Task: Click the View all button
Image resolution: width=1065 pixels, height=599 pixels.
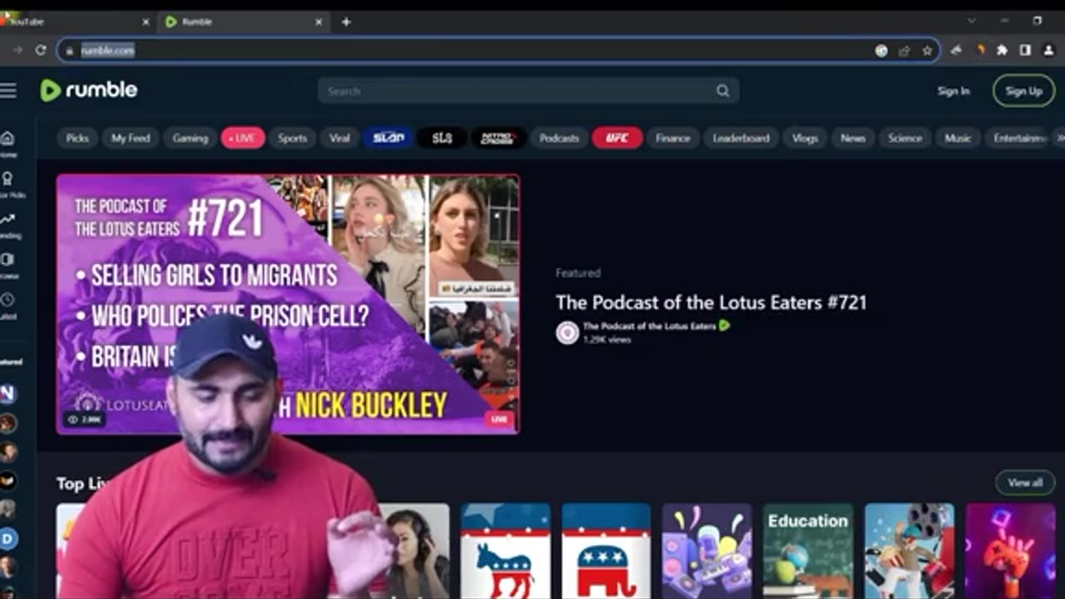Action: tap(1025, 483)
